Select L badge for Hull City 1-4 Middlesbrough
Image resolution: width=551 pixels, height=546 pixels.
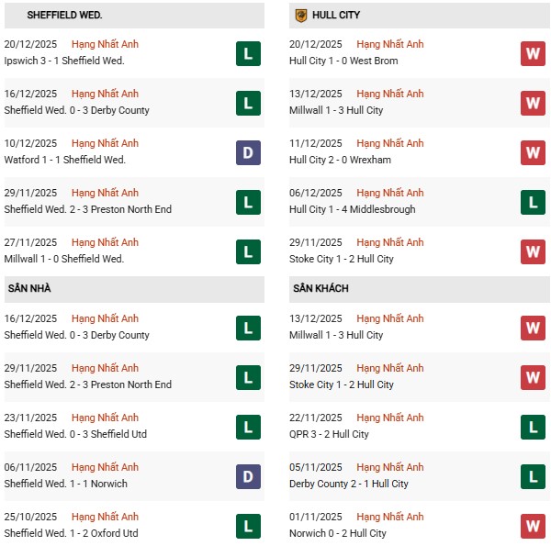tap(533, 202)
